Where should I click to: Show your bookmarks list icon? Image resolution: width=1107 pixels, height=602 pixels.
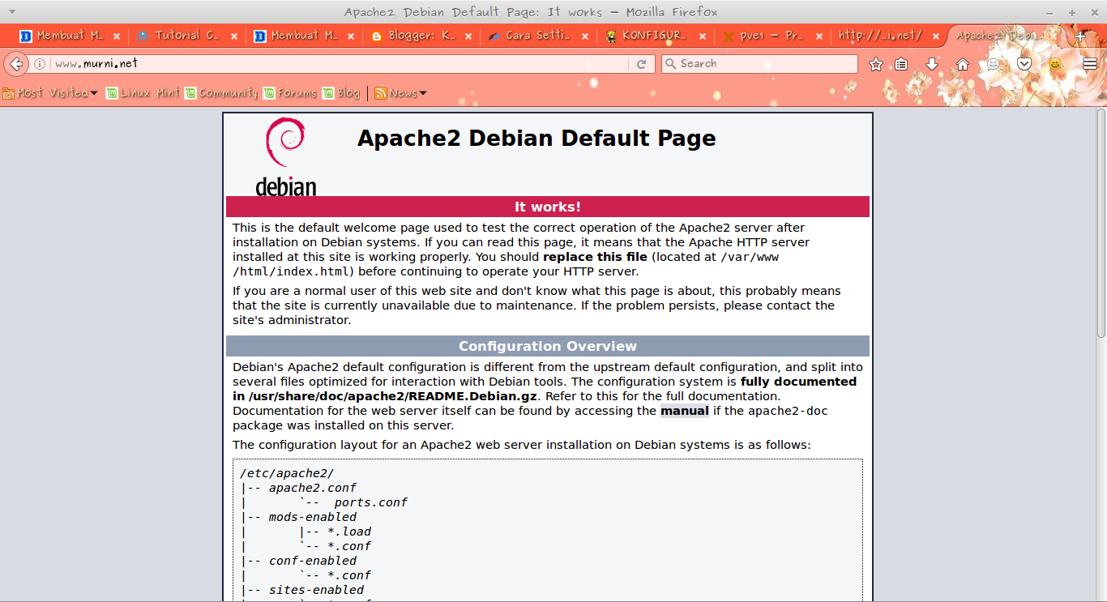pos(901,64)
